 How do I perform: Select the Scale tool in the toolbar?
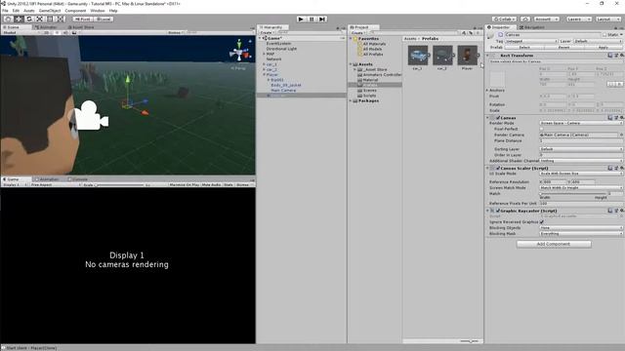coord(39,19)
